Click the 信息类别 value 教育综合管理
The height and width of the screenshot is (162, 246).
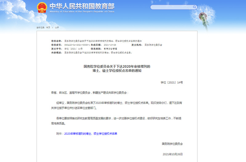tap(110, 49)
